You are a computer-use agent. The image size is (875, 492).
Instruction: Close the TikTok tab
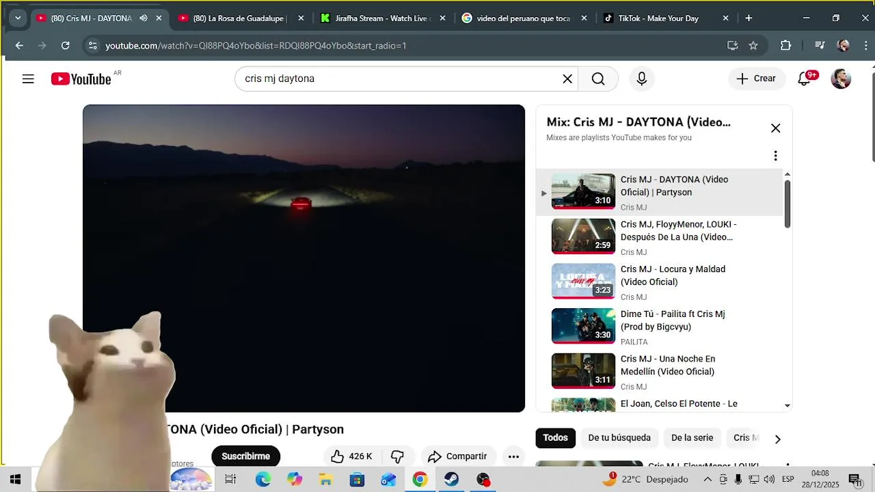click(726, 18)
